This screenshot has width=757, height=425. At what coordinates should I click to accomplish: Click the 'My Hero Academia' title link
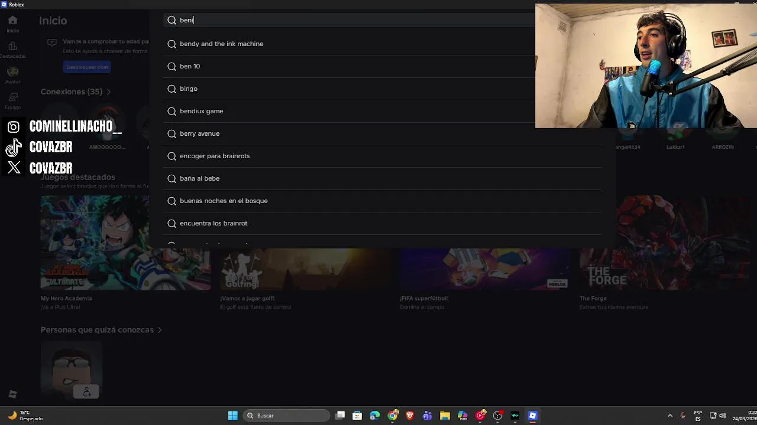(66, 299)
